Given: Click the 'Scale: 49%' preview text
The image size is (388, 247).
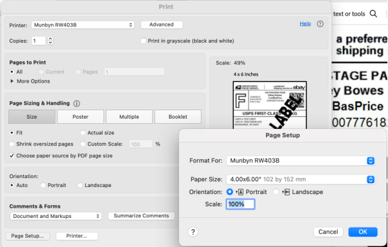Looking at the screenshot, I should tap(230, 63).
